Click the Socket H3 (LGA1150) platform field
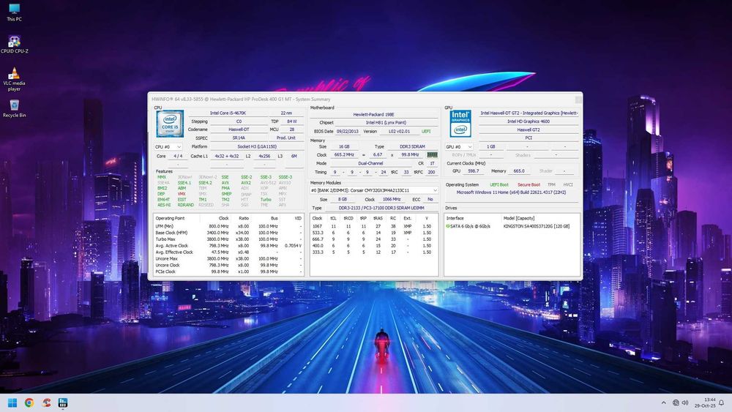The height and width of the screenshot is (412, 732). click(x=257, y=146)
